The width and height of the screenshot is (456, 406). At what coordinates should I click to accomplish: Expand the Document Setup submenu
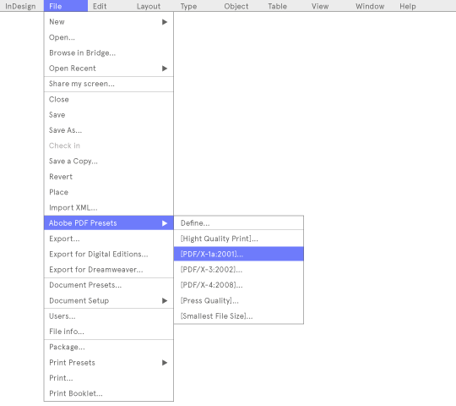(x=109, y=300)
